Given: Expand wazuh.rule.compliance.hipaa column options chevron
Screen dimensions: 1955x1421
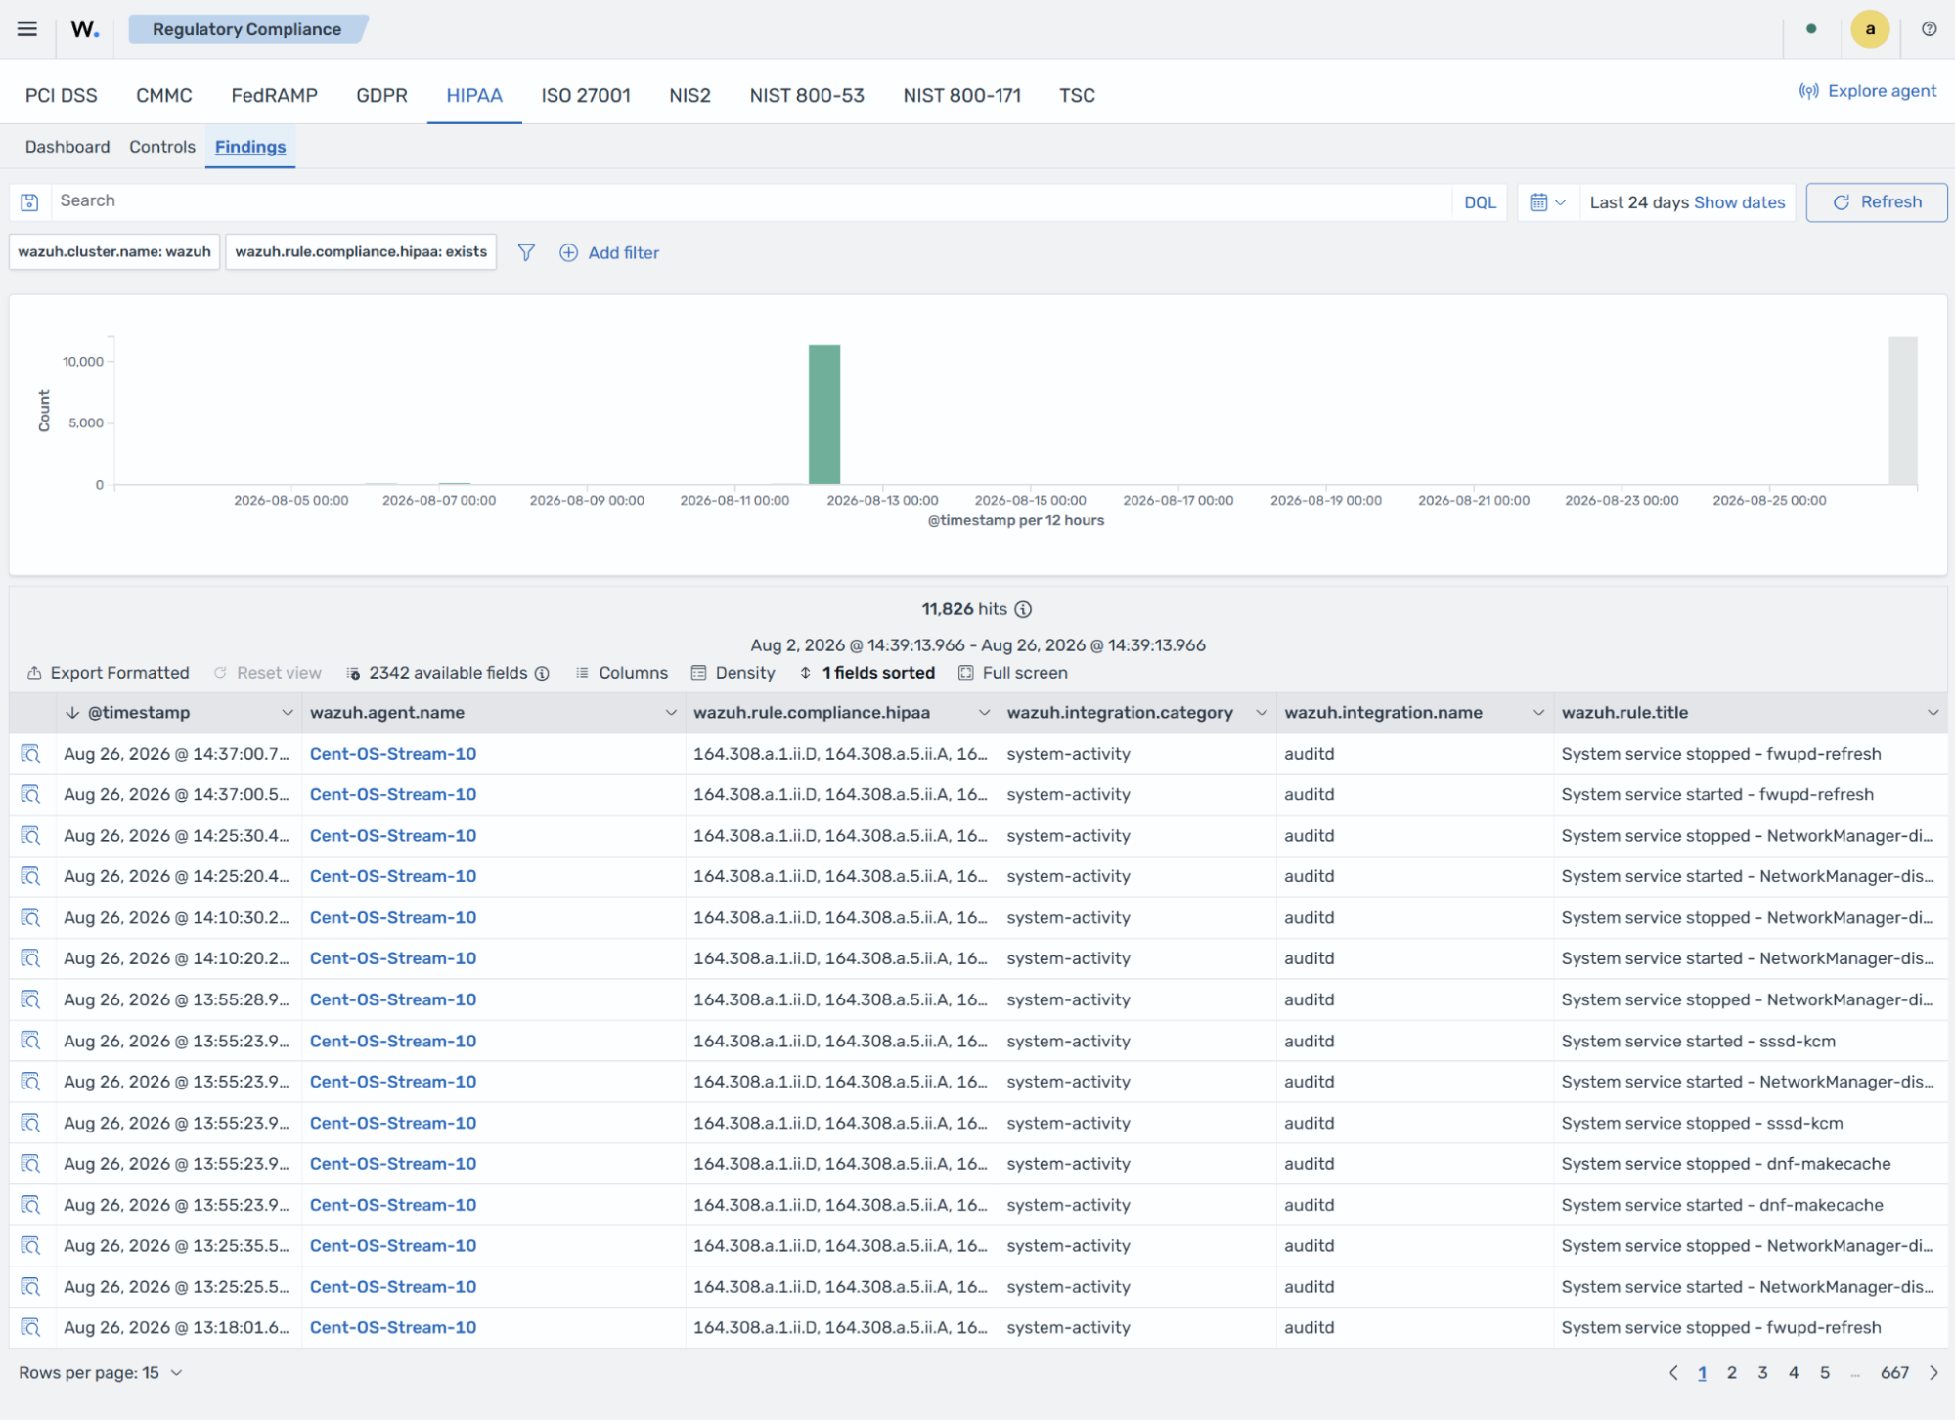Looking at the screenshot, I should 984,713.
